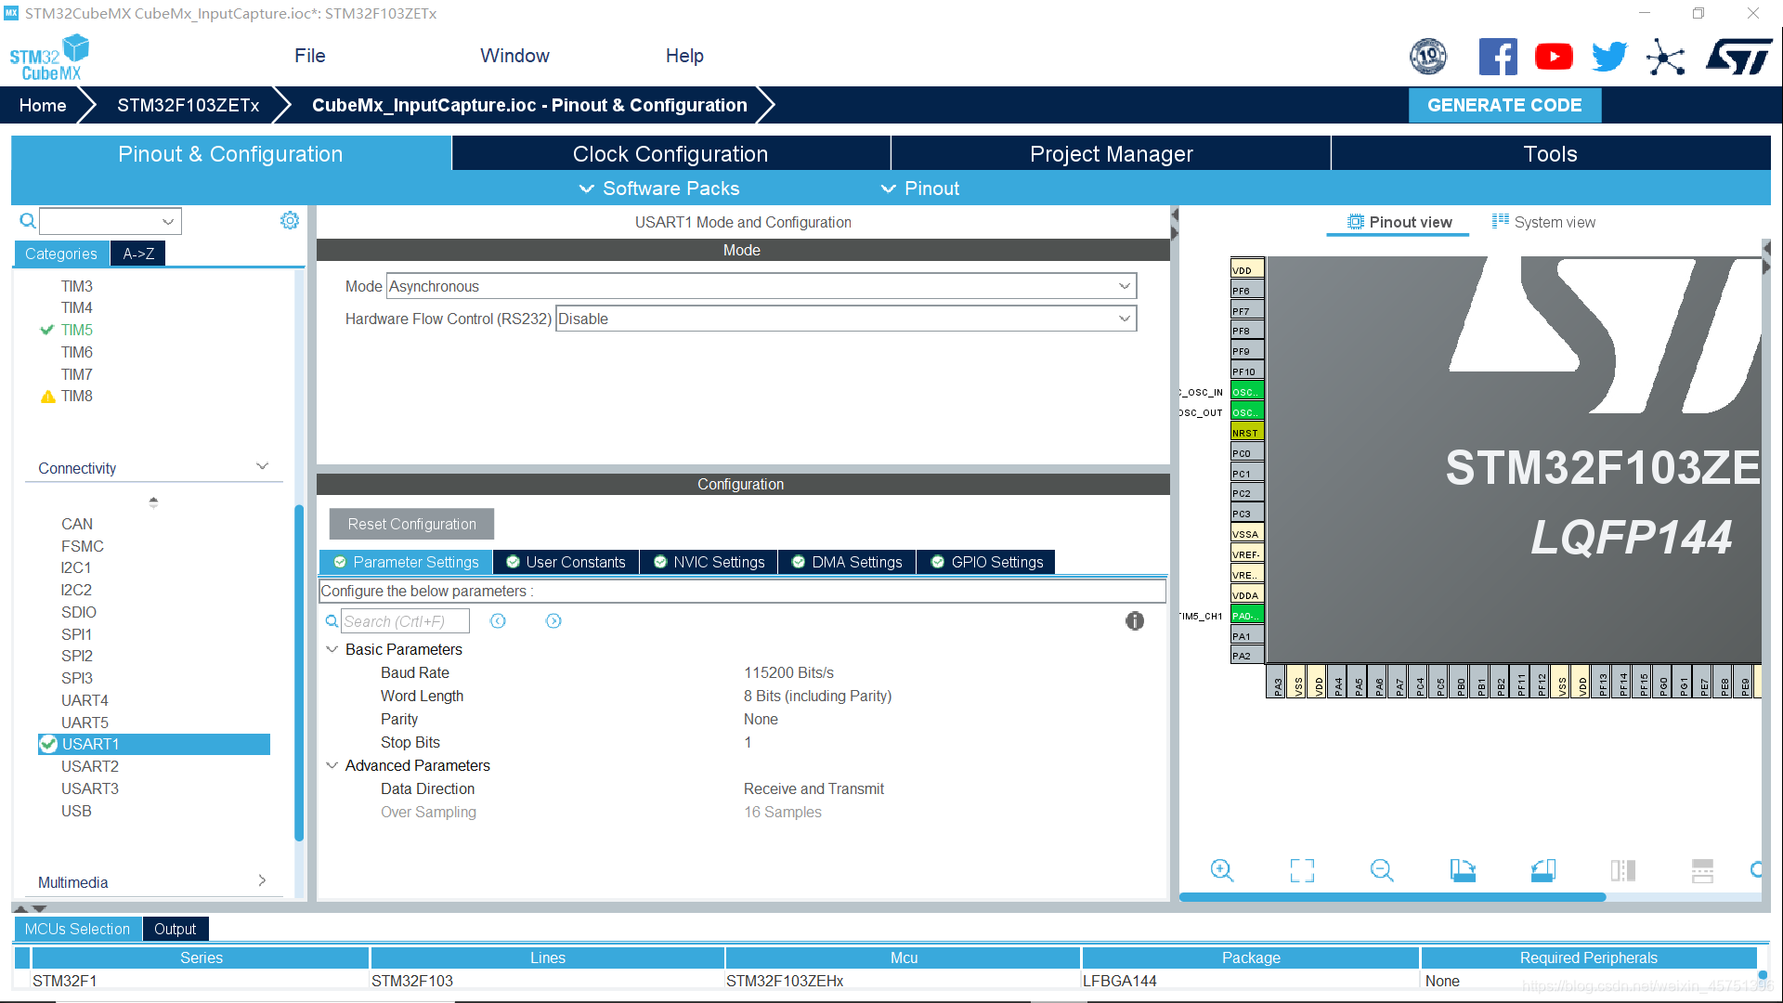The height and width of the screenshot is (1003, 1783).
Task: Open the File menu
Action: pyautogui.click(x=310, y=56)
